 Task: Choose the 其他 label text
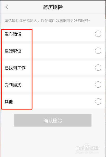point(9,102)
